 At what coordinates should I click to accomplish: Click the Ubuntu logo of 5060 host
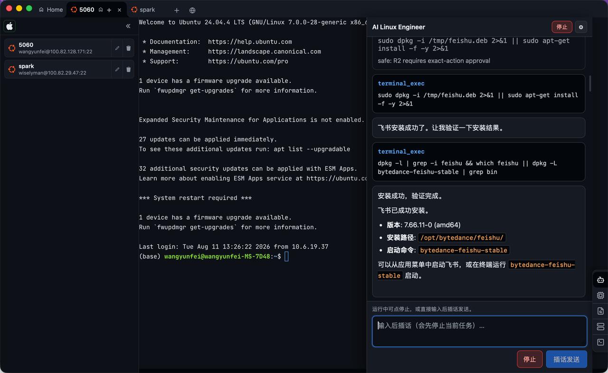12,48
